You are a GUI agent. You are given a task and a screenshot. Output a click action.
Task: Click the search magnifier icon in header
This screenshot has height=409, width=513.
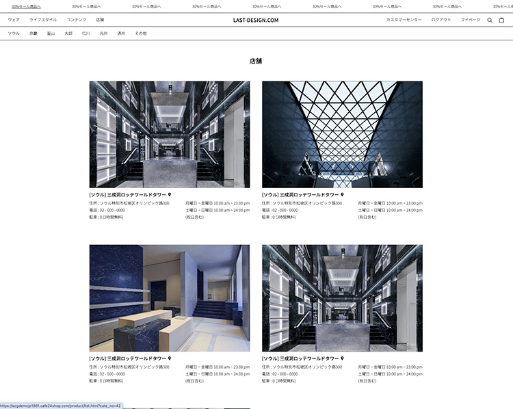click(490, 21)
